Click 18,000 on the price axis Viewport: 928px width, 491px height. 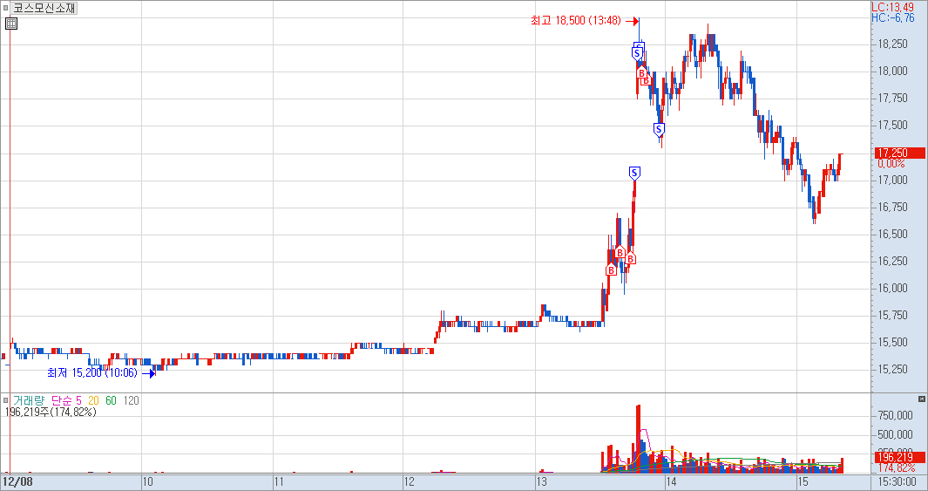(891, 71)
